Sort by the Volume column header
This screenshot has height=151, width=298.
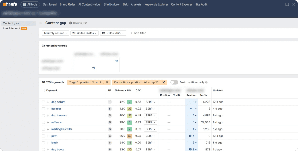pyautogui.click(x=120, y=91)
